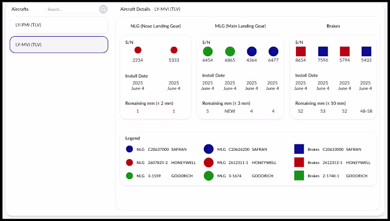The image size is (390, 221).
Task: Click green MLG circle for S/N 6865
Action: tap(230, 51)
